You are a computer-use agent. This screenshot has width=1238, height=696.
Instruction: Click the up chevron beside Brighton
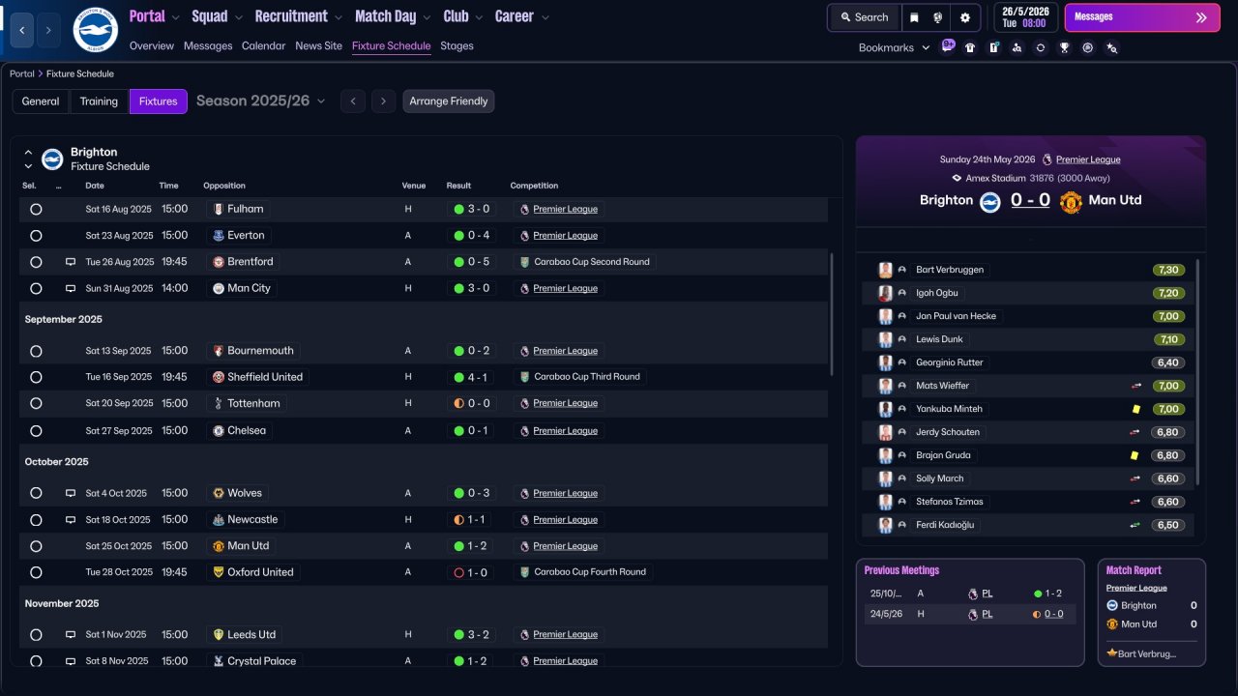pos(28,153)
